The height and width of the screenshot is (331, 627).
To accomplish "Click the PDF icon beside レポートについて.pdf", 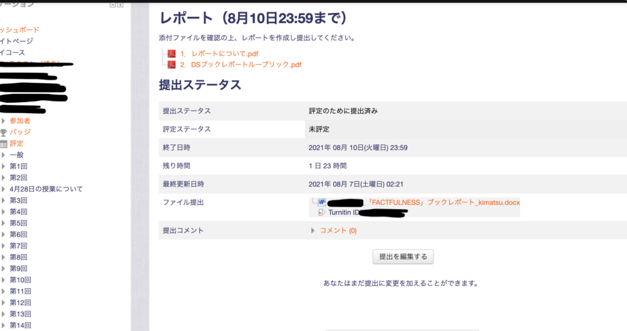I will pyautogui.click(x=172, y=53).
